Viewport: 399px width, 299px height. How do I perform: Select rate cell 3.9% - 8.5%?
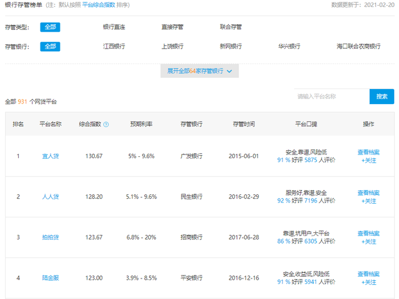pyautogui.click(x=142, y=278)
